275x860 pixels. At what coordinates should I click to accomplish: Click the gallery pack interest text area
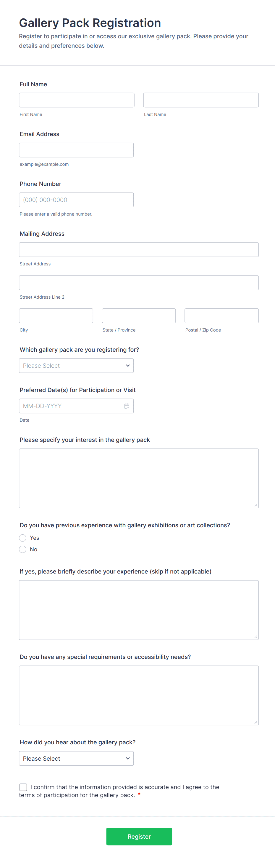(x=138, y=478)
